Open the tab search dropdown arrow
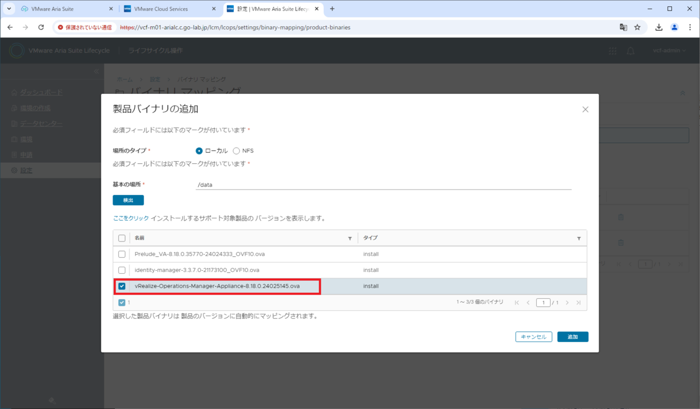700x409 pixels. tap(8, 9)
